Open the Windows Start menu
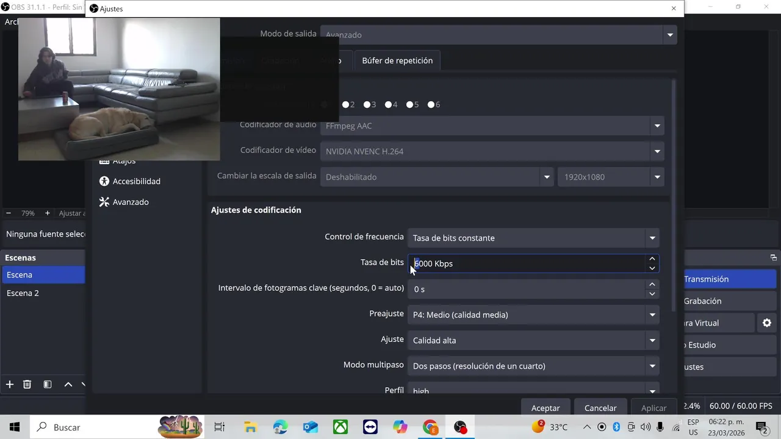This screenshot has height=439, width=781. [x=15, y=427]
